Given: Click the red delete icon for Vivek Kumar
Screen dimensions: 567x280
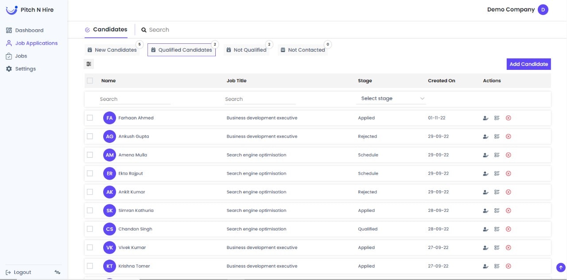Looking at the screenshot, I should pyautogui.click(x=509, y=248).
